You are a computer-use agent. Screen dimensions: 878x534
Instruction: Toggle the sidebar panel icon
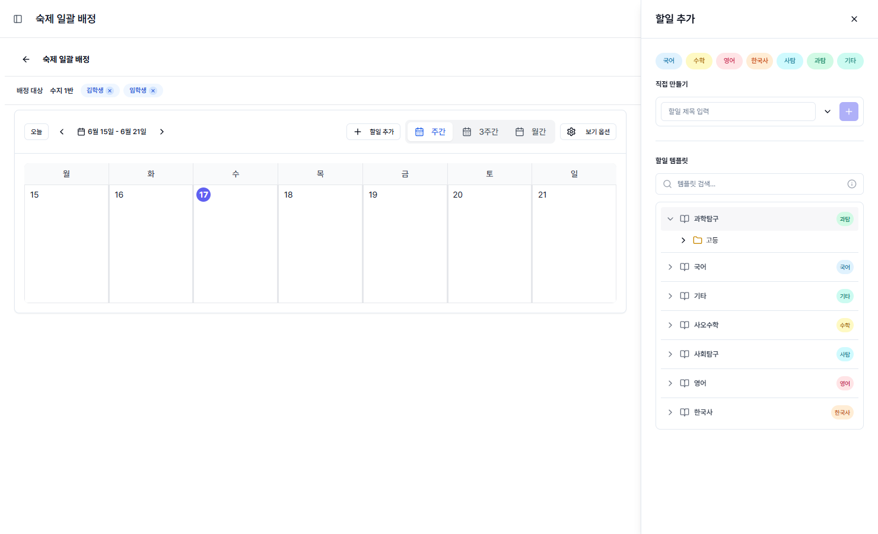click(18, 19)
